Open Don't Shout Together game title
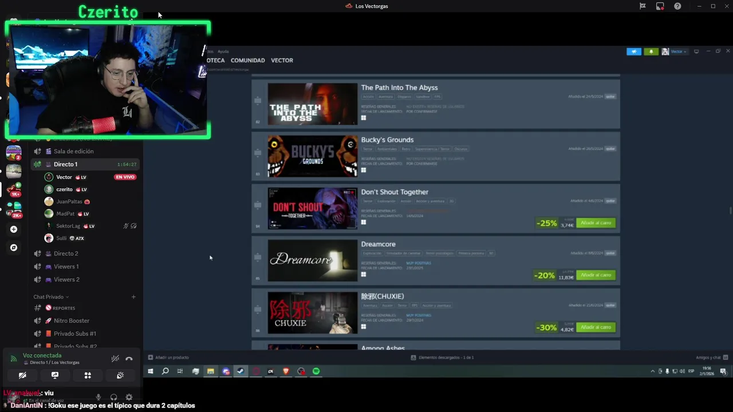 pos(395,192)
